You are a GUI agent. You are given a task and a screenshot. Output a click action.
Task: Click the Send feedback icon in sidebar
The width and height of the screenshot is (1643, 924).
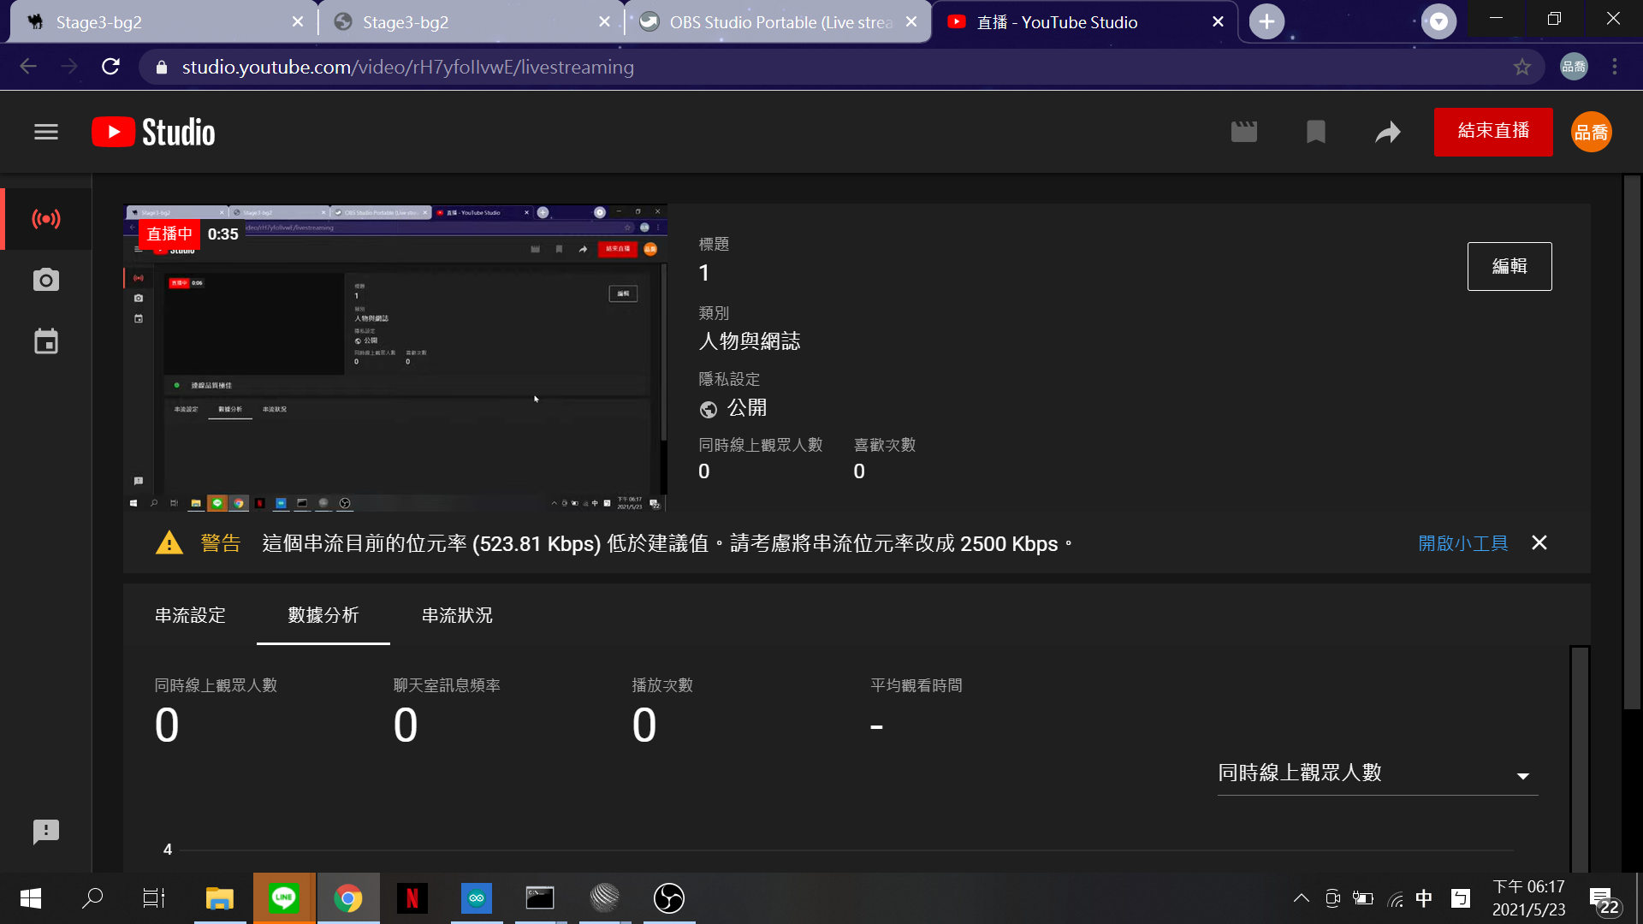pyautogui.click(x=46, y=832)
